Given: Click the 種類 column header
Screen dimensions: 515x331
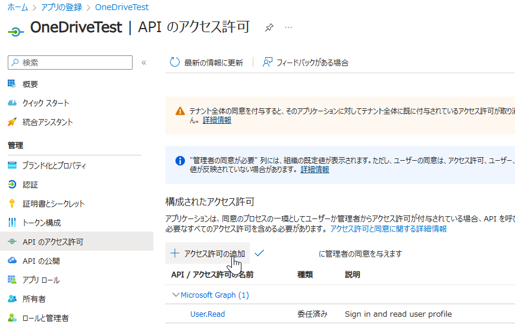Looking at the screenshot, I should (305, 274).
